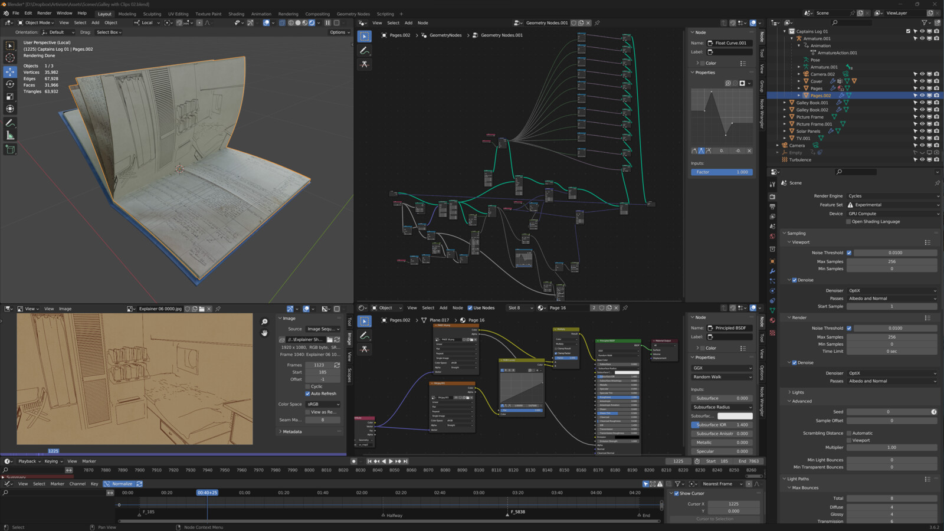Open the Random Walk subsurface method dropdown

coord(722,377)
